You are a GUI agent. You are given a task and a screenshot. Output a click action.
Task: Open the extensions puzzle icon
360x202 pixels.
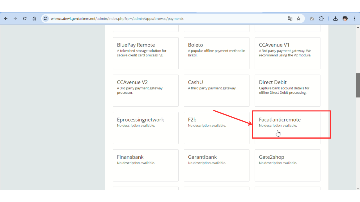click(x=321, y=19)
